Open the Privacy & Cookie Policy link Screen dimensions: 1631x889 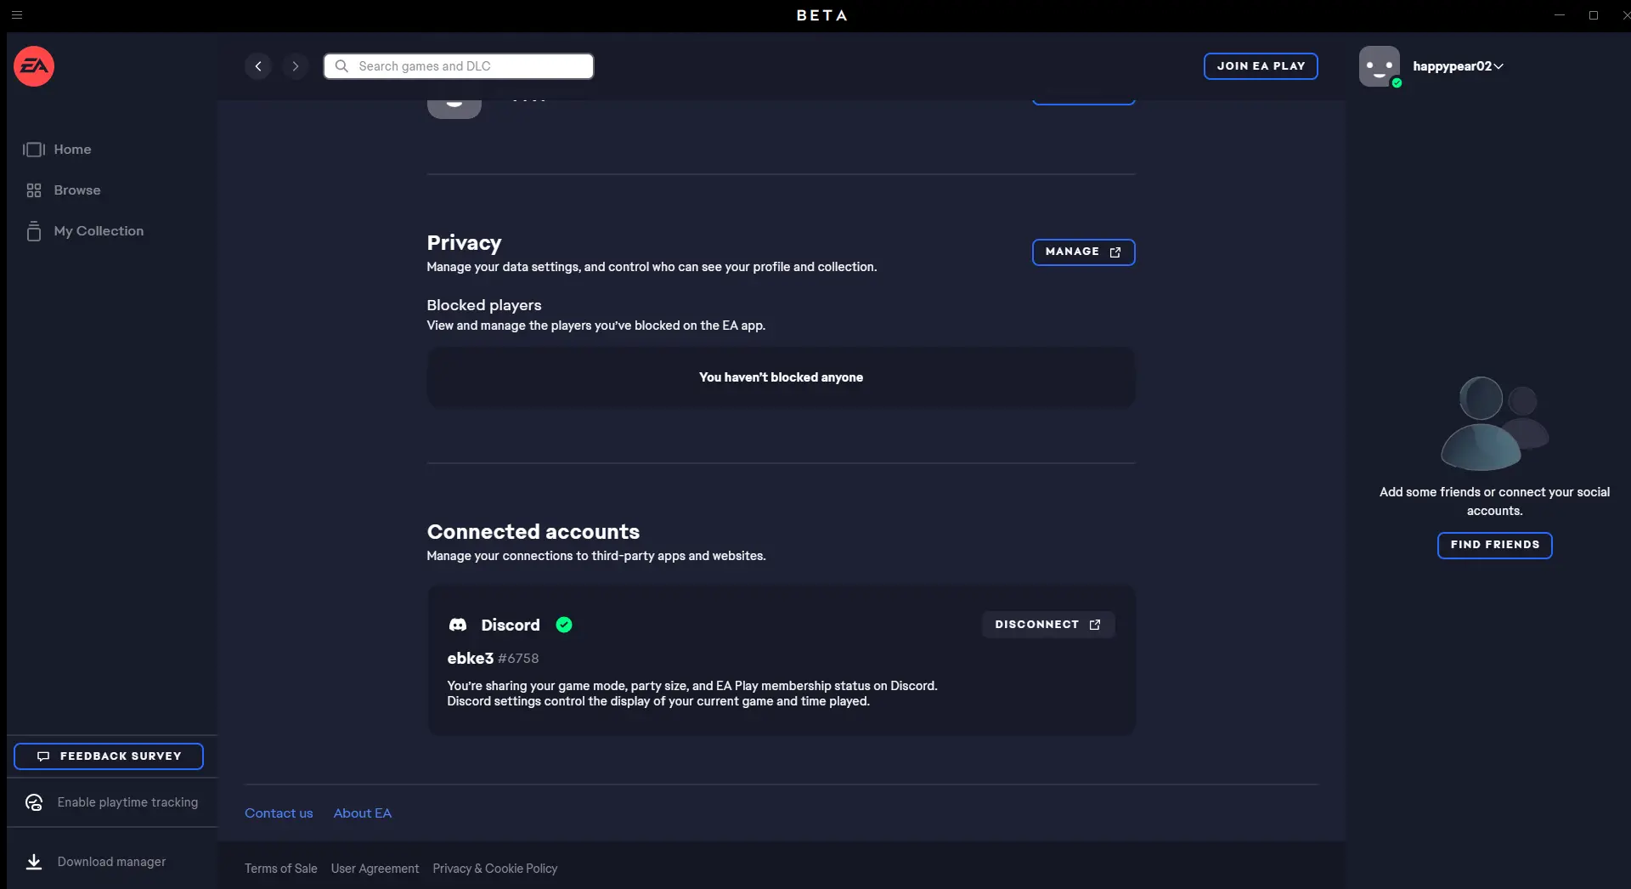click(x=495, y=869)
